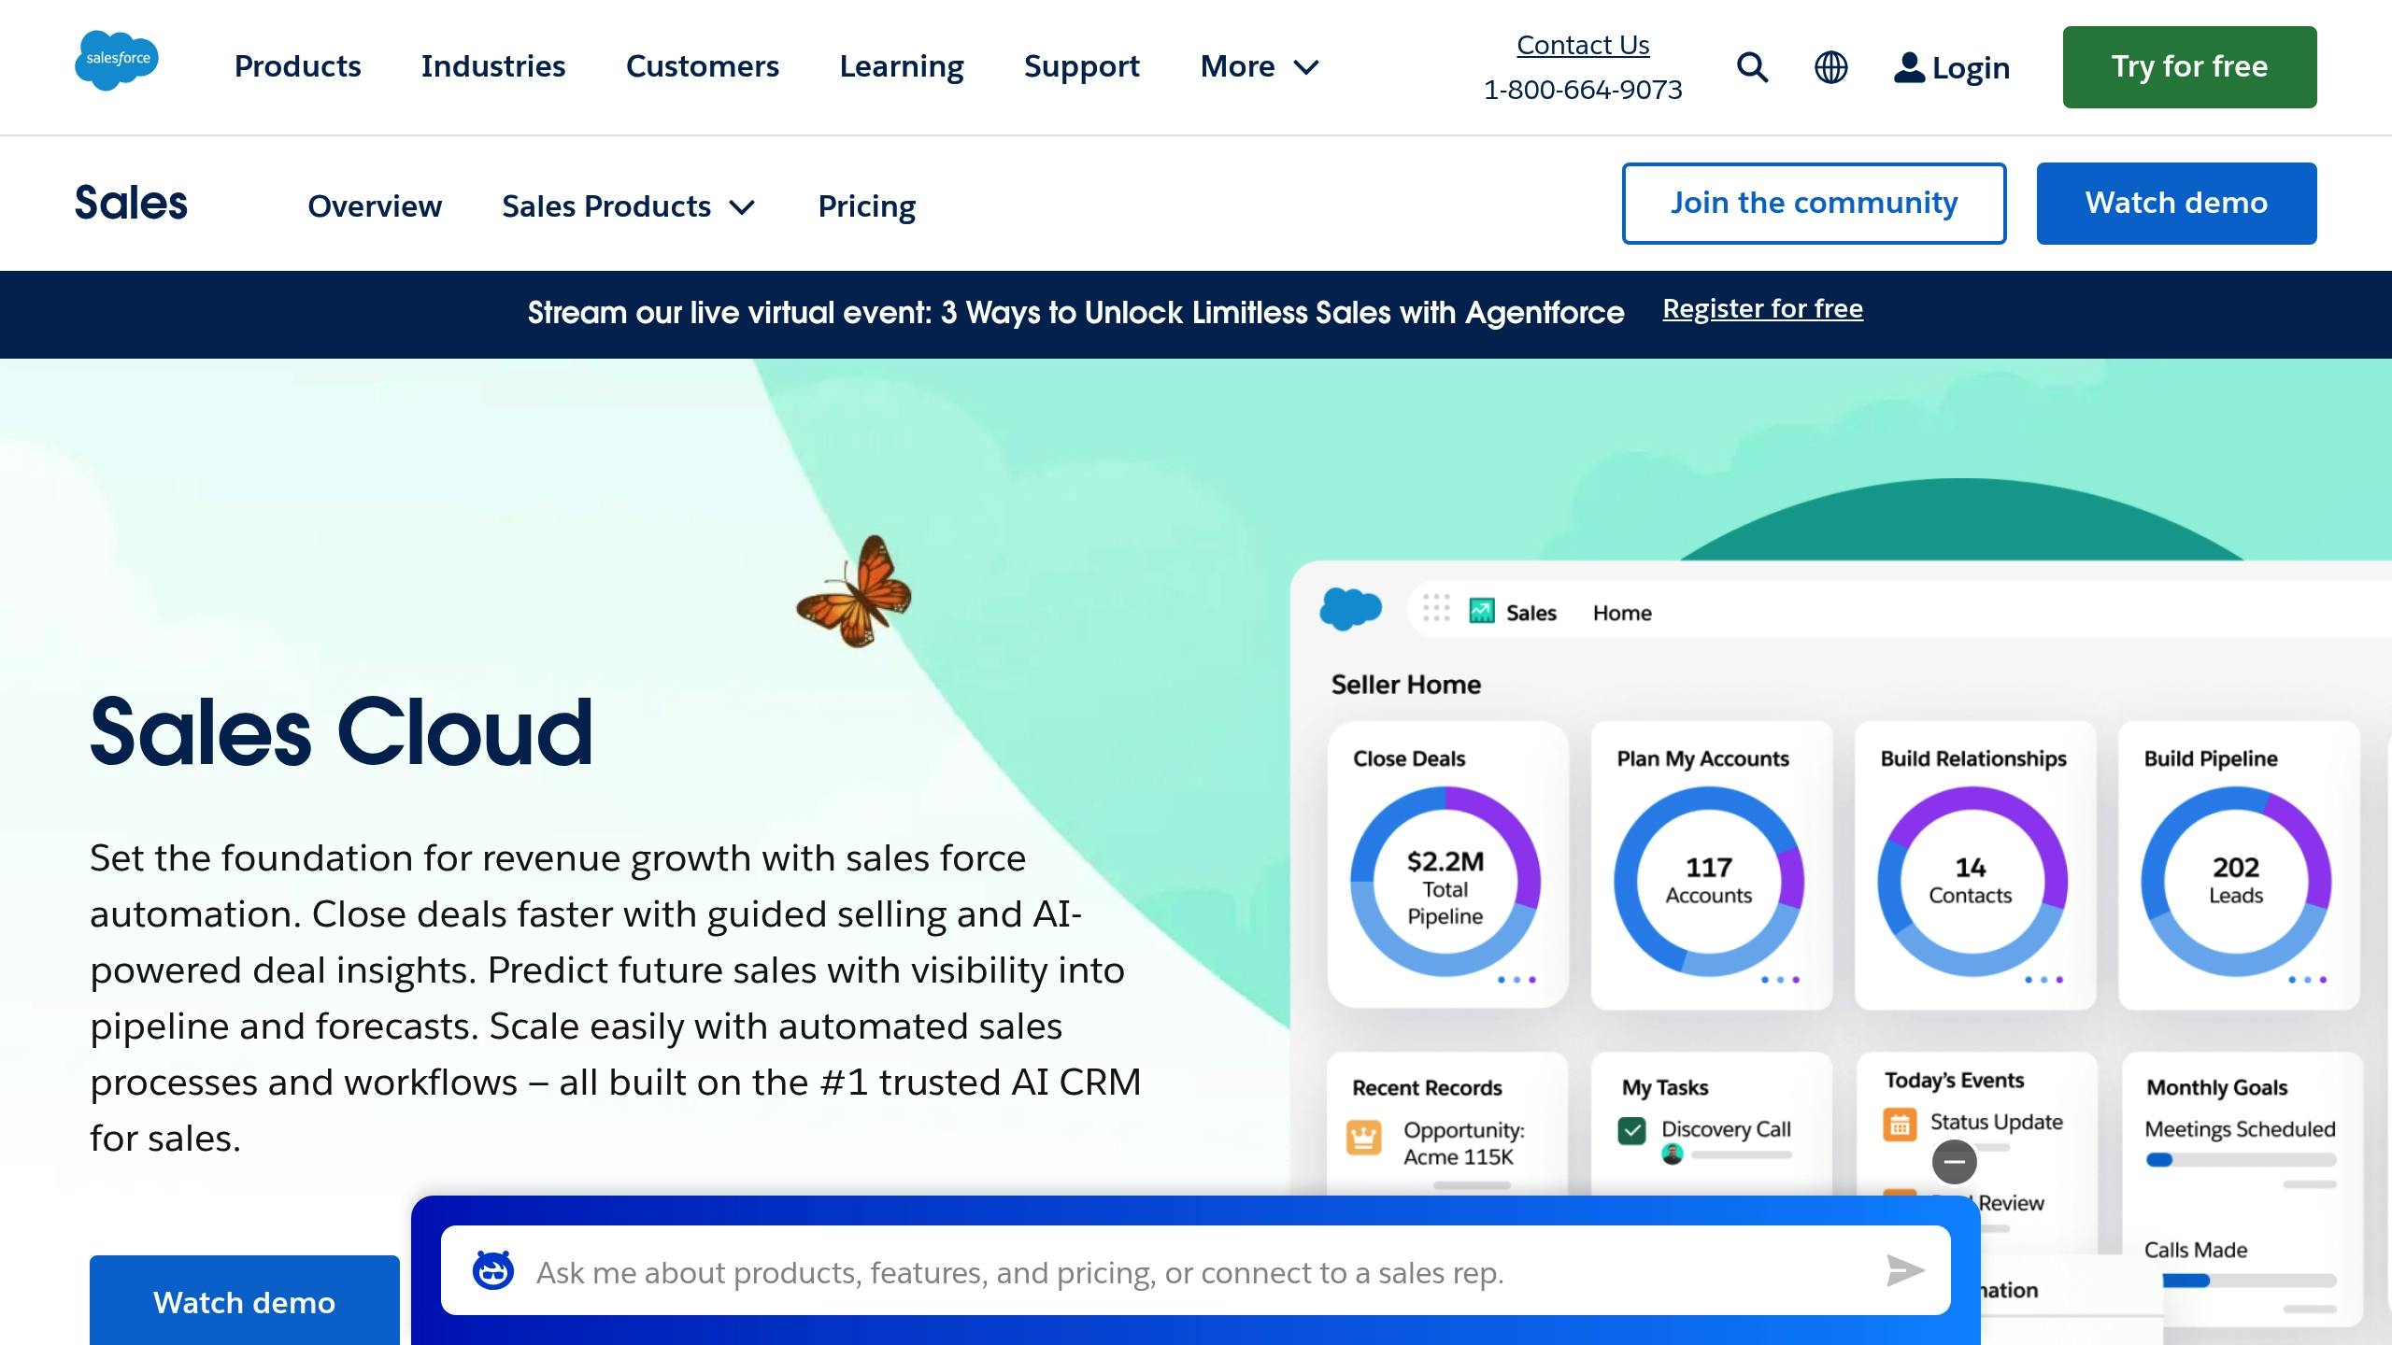Viewport: 2392px width, 1345px height.
Task: Open the globe language selector
Action: point(1830,67)
